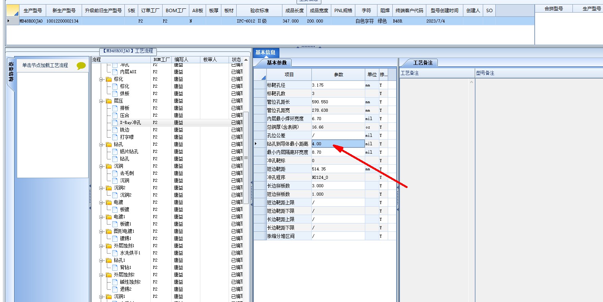Screen dimensions: 603x302
Task: Select the 镀锡1 tree item
Action: 126,238
